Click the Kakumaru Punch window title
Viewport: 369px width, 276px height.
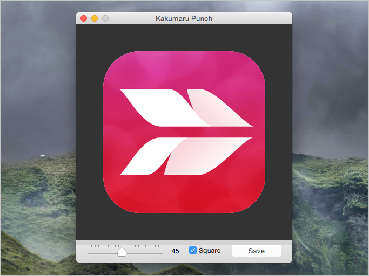pyautogui.click(x=184, y=18)
